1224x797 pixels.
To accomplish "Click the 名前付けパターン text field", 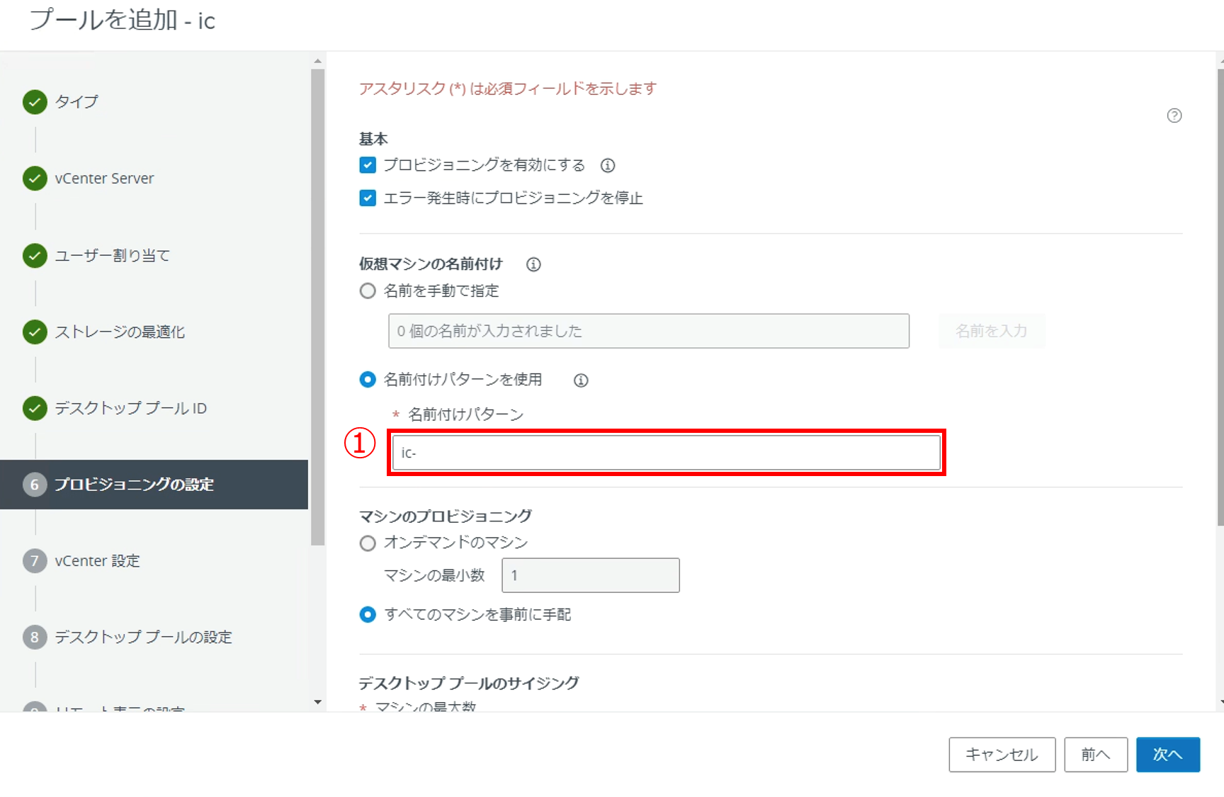I will pyautogui.click(x=666, y=453).
